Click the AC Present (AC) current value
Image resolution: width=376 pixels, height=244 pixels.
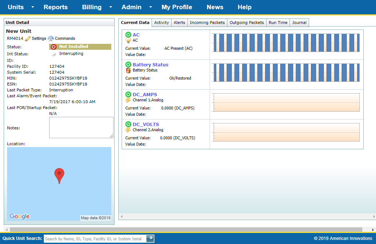(179, 48)
